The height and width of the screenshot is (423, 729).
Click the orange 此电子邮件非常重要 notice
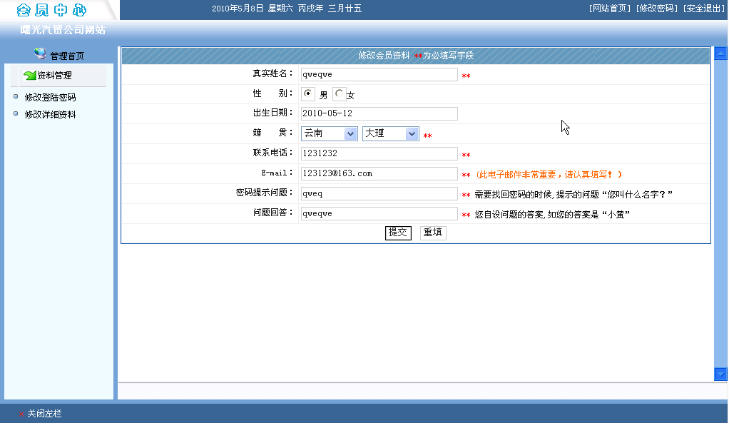point(549,175)
